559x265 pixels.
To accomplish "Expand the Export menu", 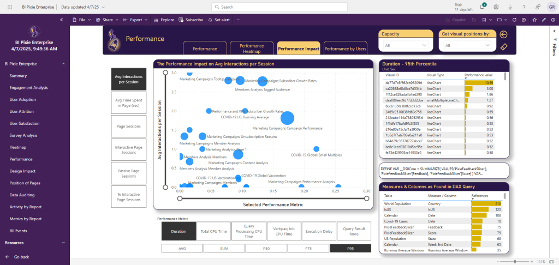I will [135, 20].
